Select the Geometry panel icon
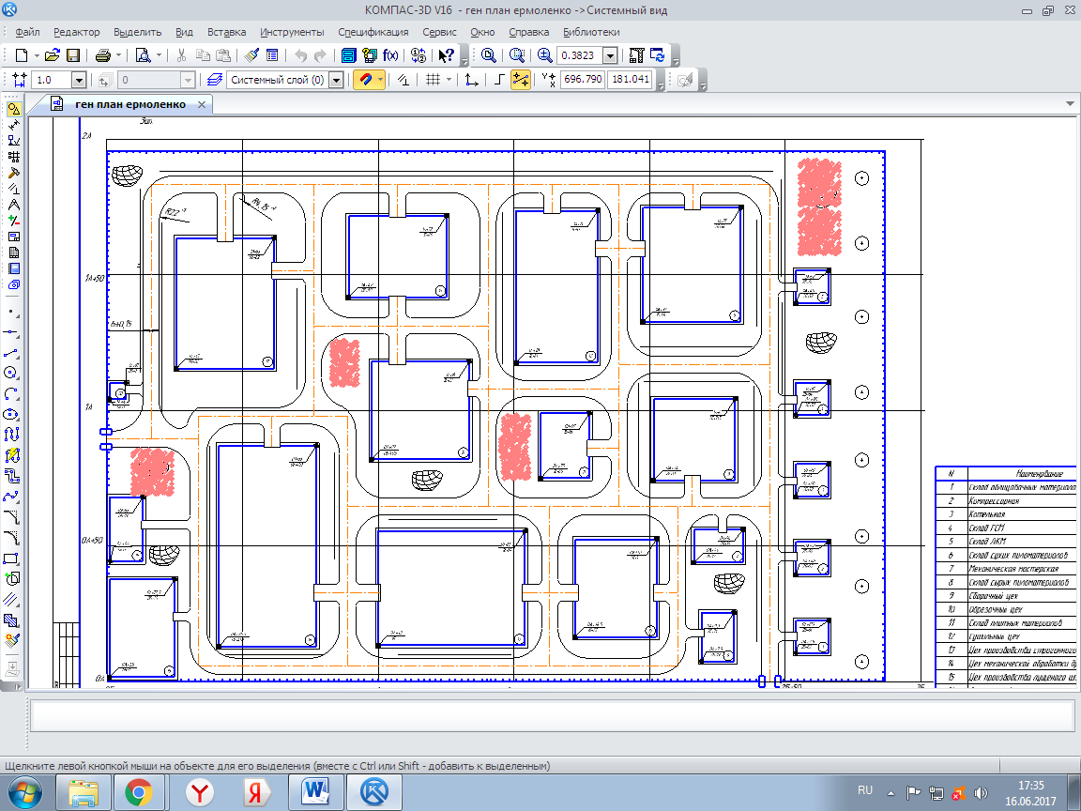Image resolution: width=1081 pixels, height=811 pixels. [14, 109]
